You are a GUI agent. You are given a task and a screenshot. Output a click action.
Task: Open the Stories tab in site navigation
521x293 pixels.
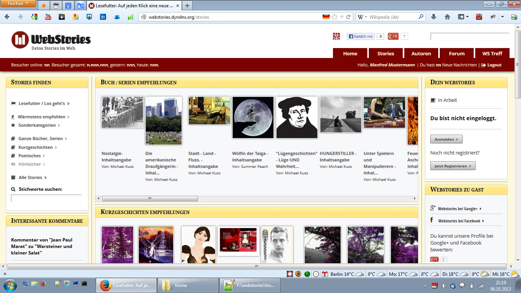click(386, 53)
